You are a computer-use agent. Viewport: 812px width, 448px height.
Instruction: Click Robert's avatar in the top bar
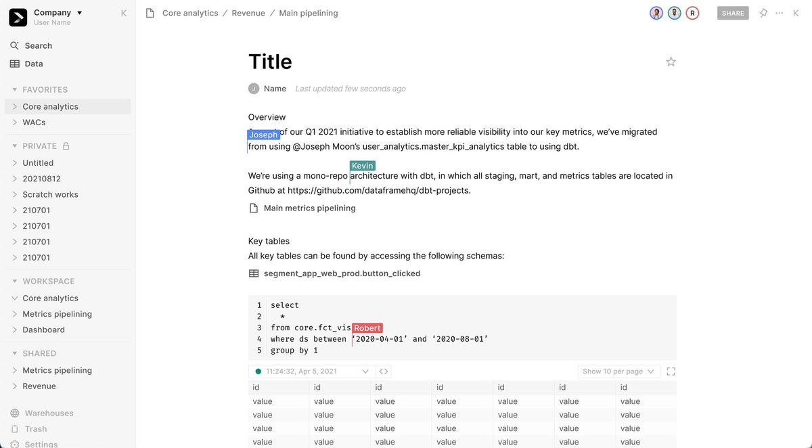[x=692, y=12]
